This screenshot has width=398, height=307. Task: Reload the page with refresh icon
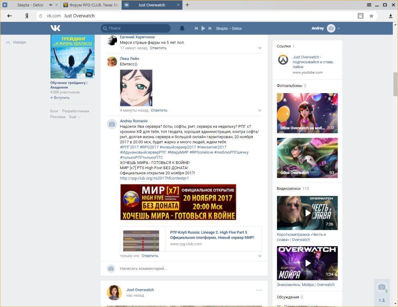click(41, 16)
